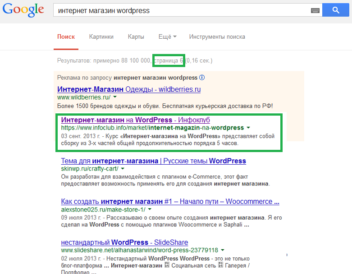
Task: Open the Интернет-магазин на WordPress - Инфоклуб link
Action: click(135, 120)
